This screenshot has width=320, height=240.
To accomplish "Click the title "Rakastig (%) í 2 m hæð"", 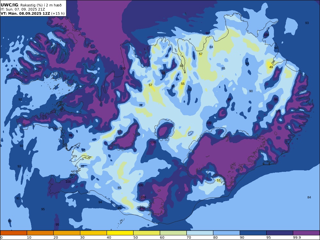I will tap(41, 5).
